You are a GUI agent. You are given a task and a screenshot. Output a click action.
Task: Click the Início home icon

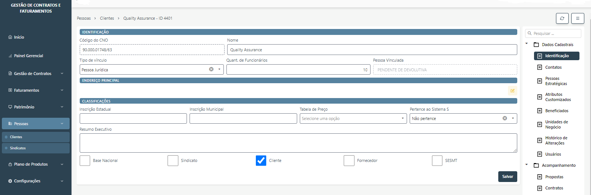tap(10, 37)
